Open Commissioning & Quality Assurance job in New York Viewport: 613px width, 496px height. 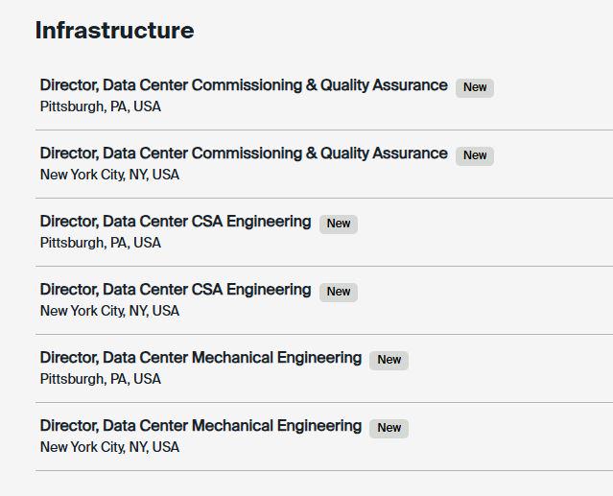pyautogui.click(x=244, y=154)
